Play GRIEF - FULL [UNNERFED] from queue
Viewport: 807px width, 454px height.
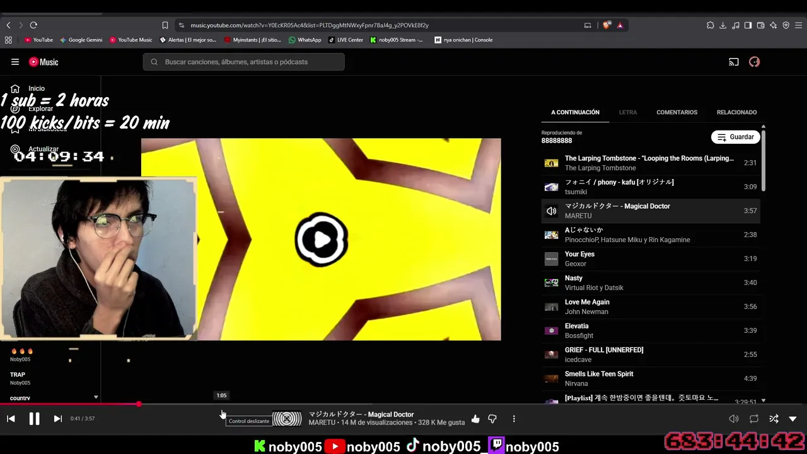click(x=651, y=354)
